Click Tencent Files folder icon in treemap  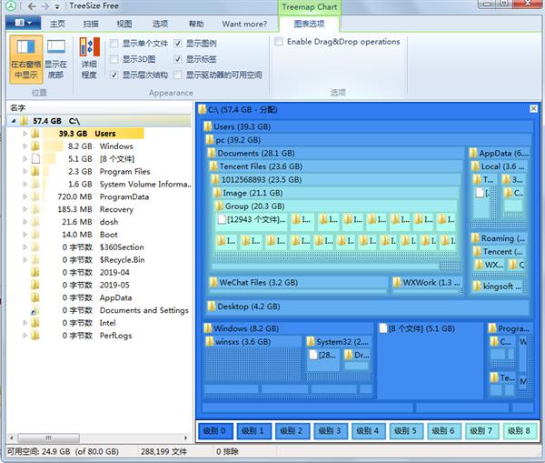(213, 166)
